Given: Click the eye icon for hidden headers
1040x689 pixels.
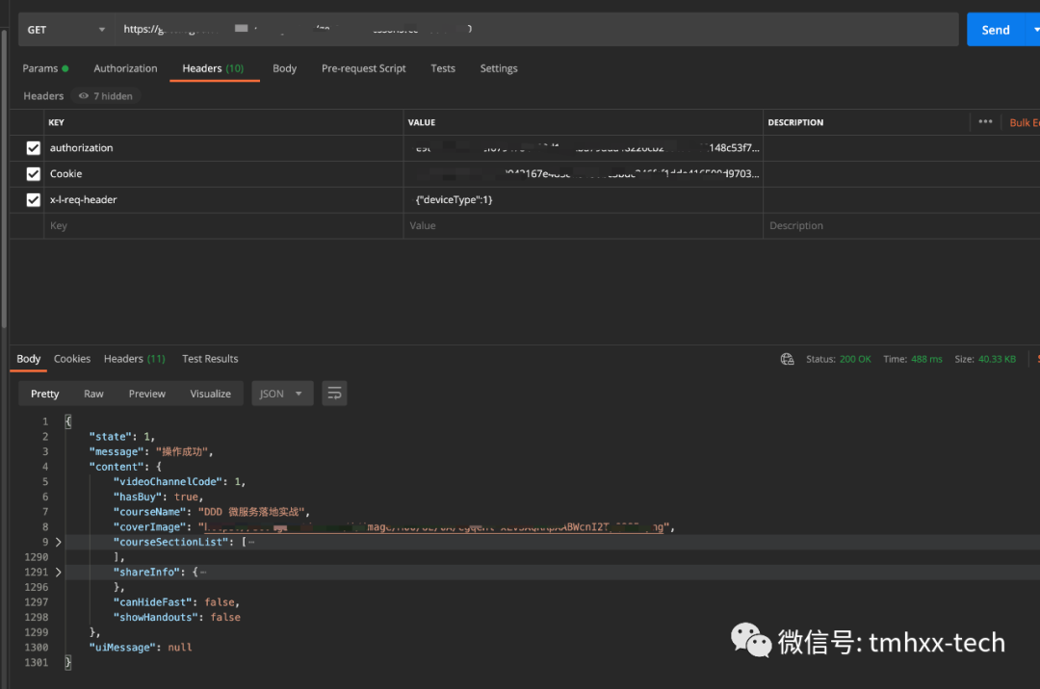Looking at the screenshot, I should [84, 96].
